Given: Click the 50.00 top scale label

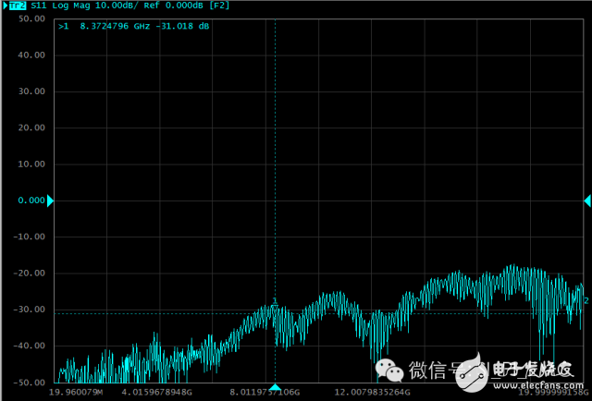Looking at the screenshot, I should [31, 18].
